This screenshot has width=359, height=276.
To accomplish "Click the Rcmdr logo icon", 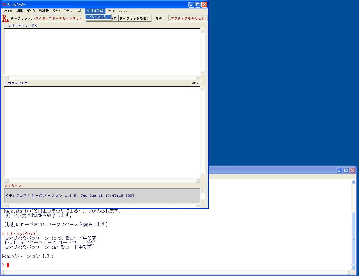I will click(x=5, y=19).
